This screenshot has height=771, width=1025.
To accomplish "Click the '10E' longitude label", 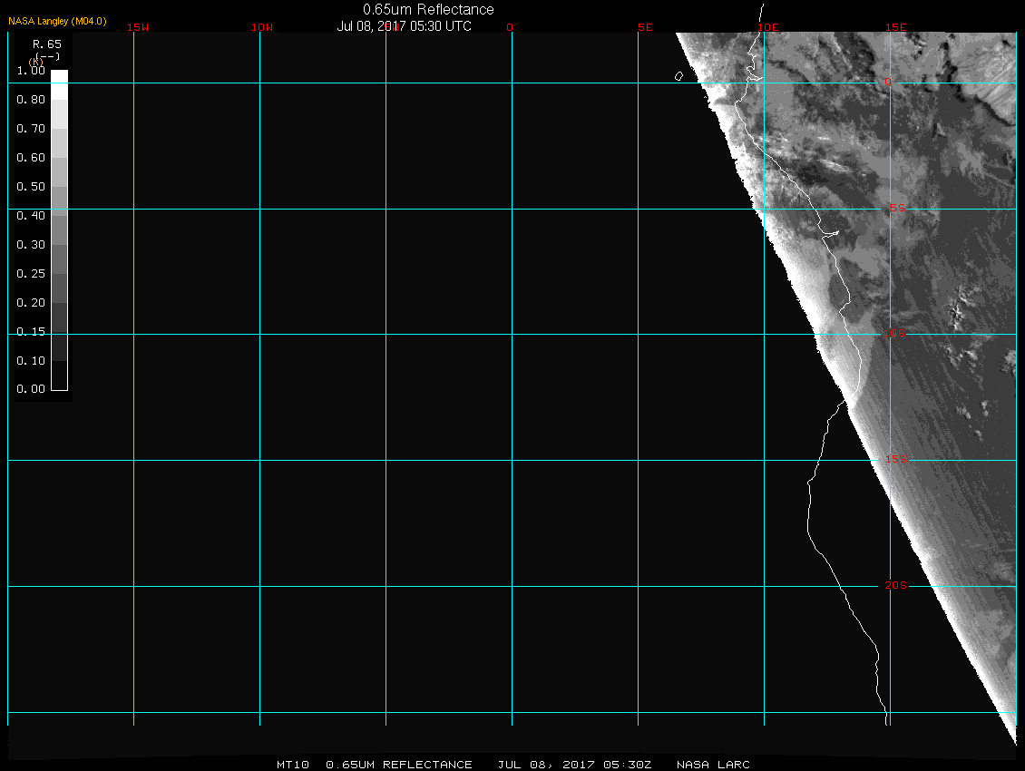I will pyautogui.click(x=768, y=27).
